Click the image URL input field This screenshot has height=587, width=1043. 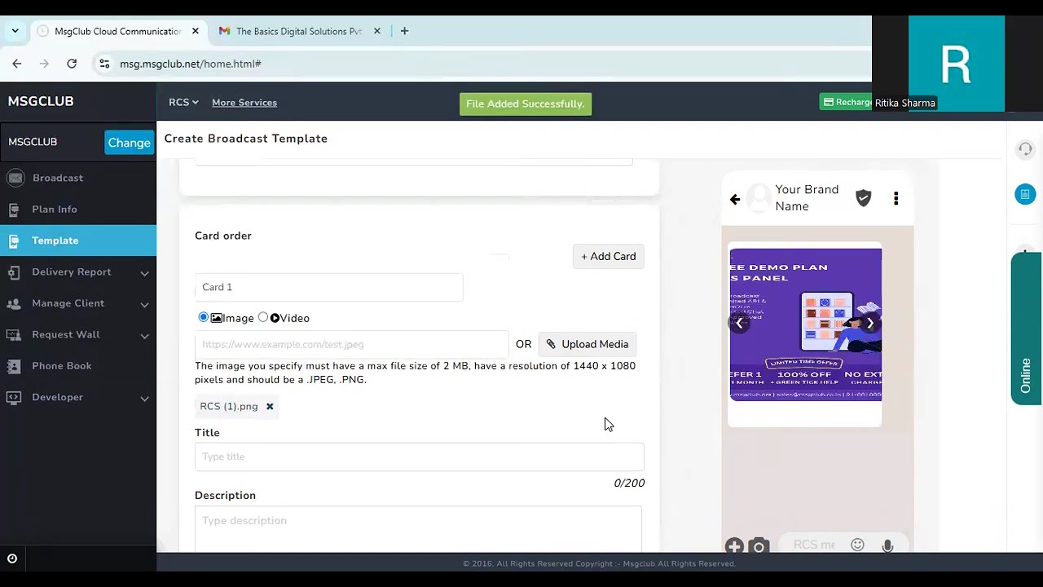click(x=351, y=344)
